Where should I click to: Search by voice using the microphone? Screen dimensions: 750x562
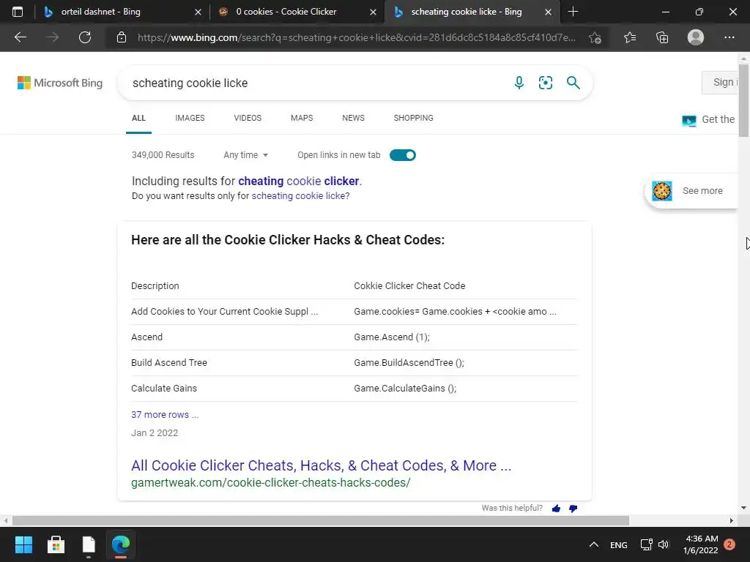pos(519,83)
